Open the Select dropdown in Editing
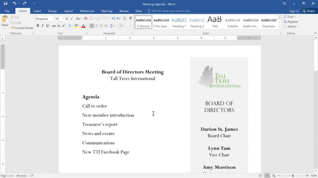 (x=291, y=27)
